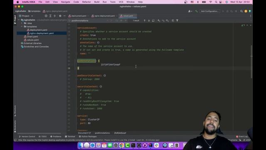
Task: Open Terminal app from the Dock
Action: (133, 145)
